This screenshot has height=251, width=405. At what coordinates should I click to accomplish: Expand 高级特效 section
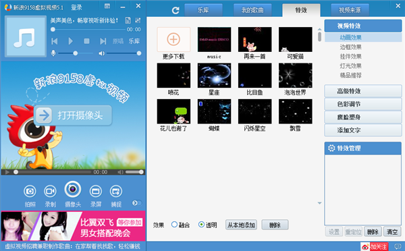363,91
